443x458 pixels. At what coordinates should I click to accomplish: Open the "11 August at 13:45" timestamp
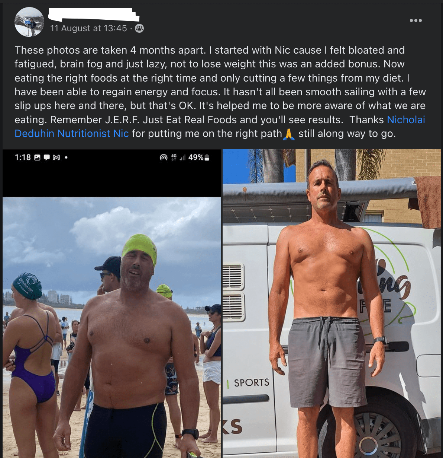coord(88,28)
